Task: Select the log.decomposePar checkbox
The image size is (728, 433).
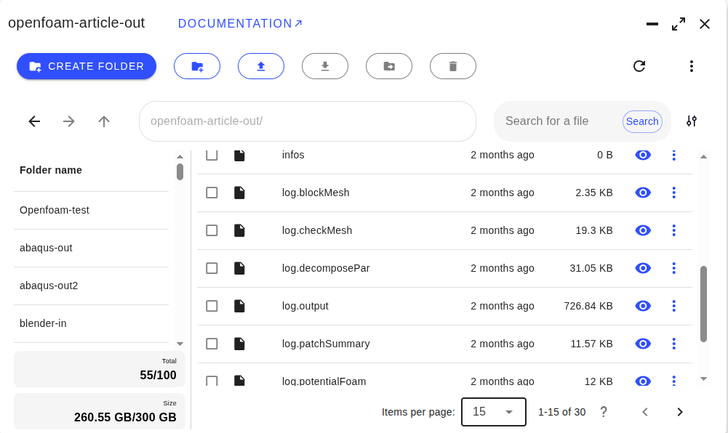Action: 212,268
